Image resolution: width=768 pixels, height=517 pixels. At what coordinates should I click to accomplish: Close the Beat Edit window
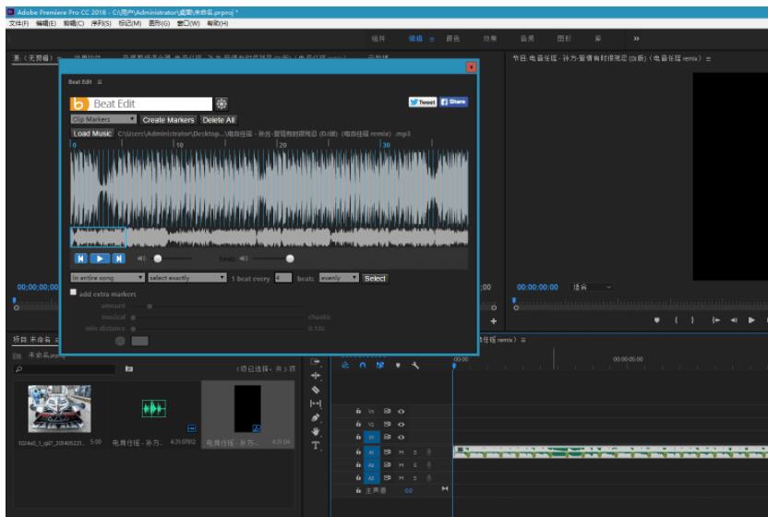(471, 66)
